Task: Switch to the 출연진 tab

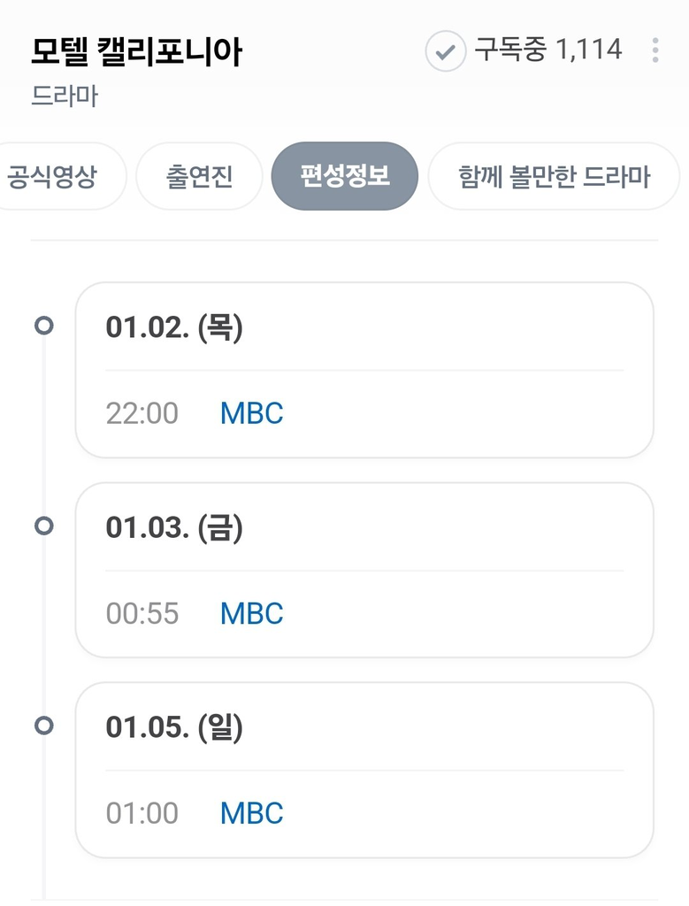Action: click(x=199, y=176)
